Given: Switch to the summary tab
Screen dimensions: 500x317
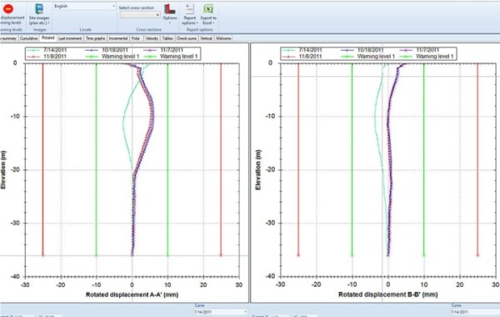Looking at the screenshot, I should [x=8, y=38].
